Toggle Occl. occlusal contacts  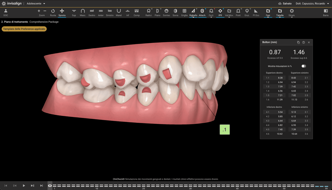coord(211,12)
